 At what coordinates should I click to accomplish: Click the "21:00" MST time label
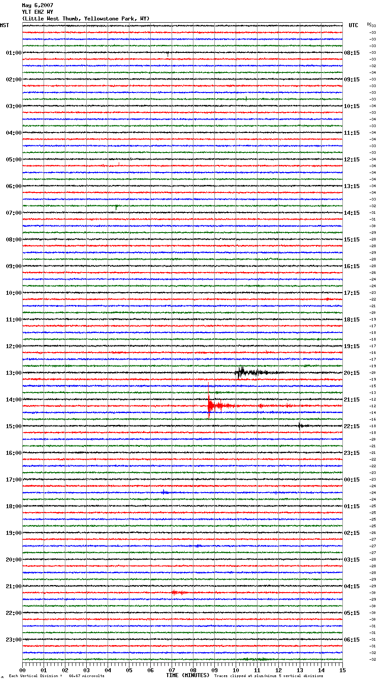point(14,586)
